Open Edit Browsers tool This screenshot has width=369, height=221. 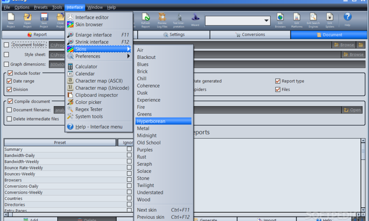coord(280,20)
